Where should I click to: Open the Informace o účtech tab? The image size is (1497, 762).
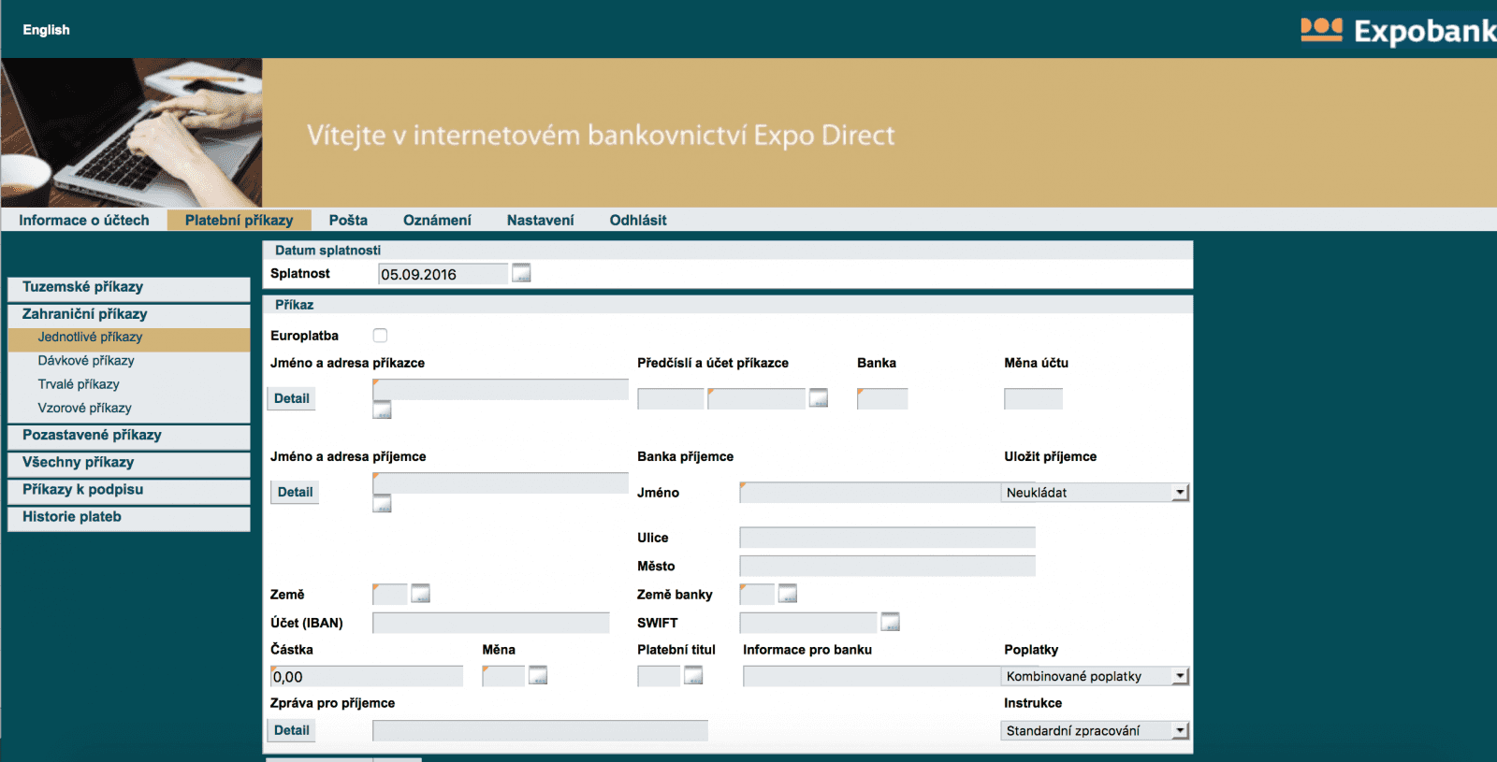(84, 220)
